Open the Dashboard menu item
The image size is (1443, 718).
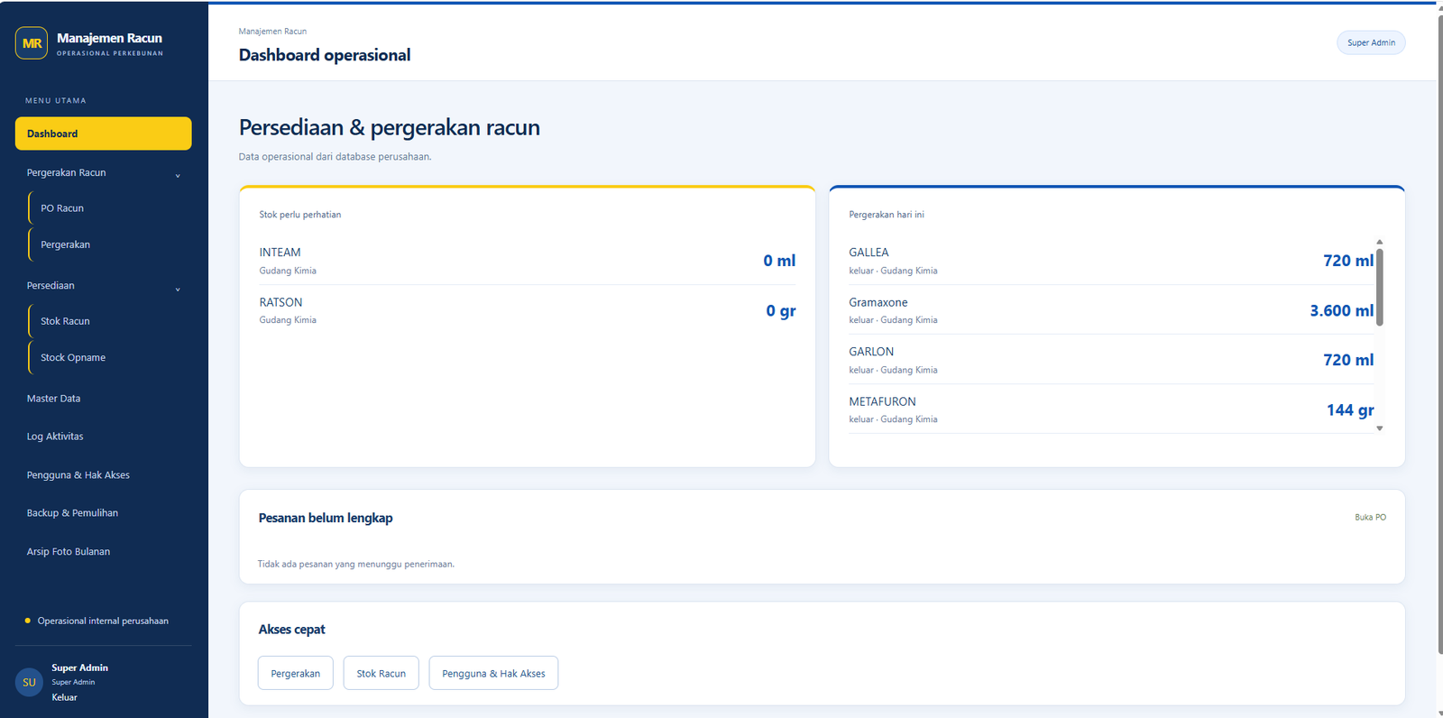click(103, 133)
